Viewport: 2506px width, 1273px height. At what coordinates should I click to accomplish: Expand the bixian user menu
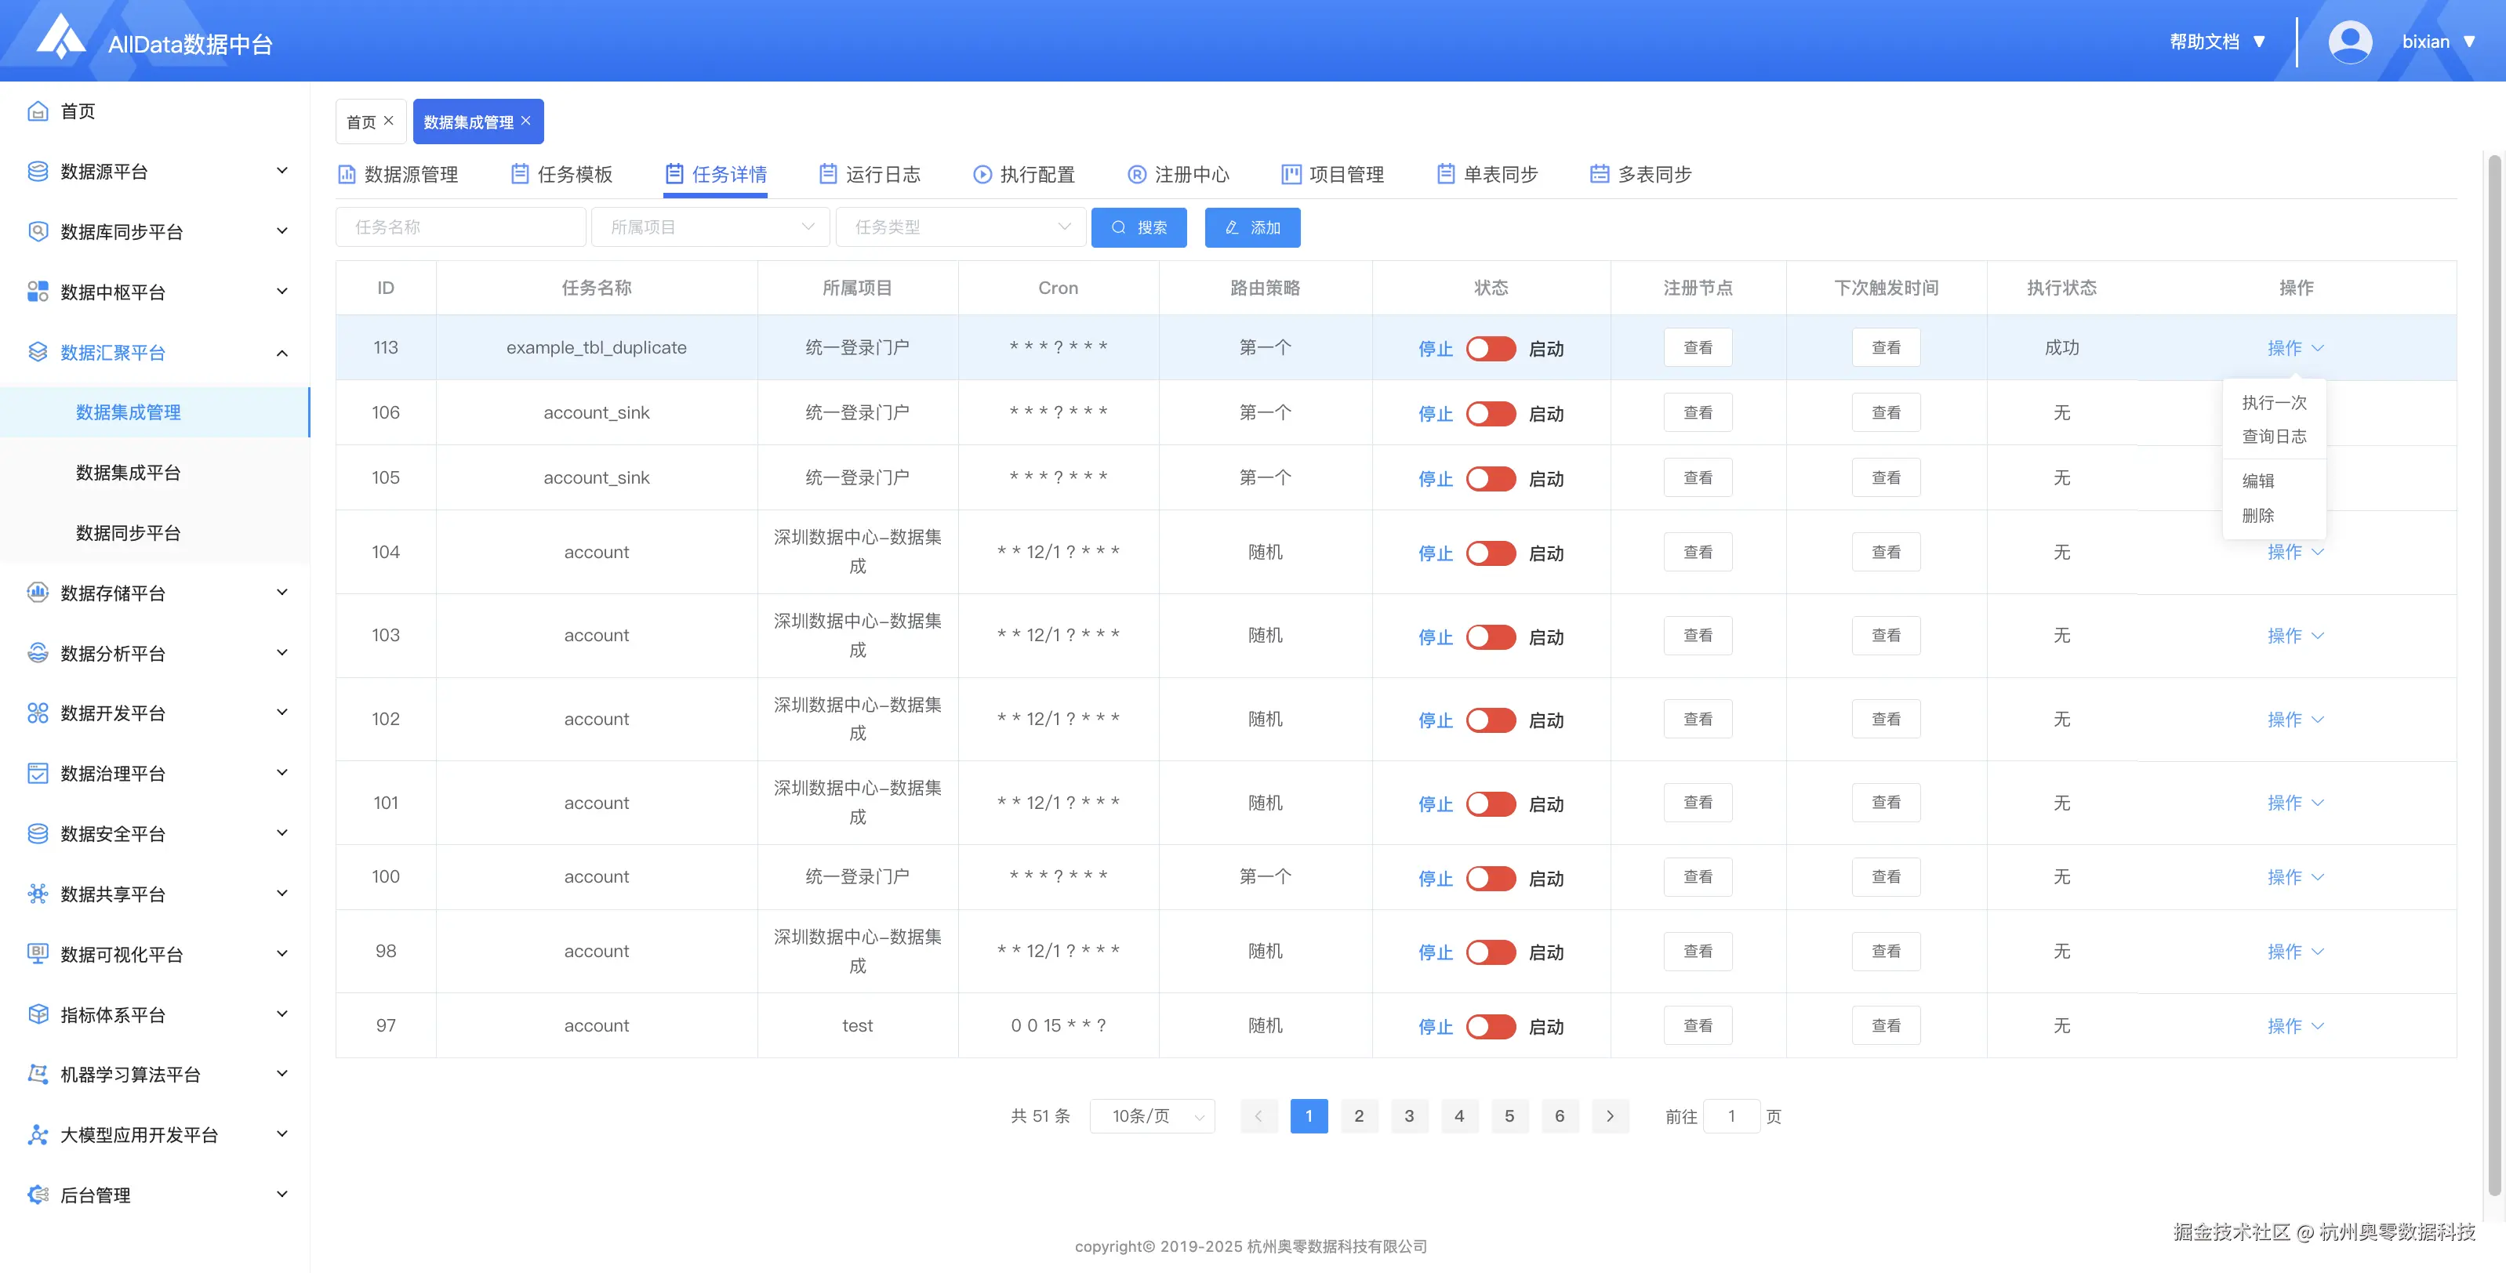pos(2439,42)
